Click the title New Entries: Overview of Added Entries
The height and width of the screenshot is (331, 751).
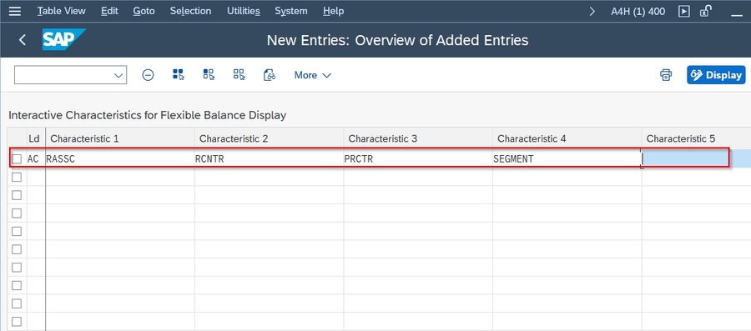click(397, 40)
